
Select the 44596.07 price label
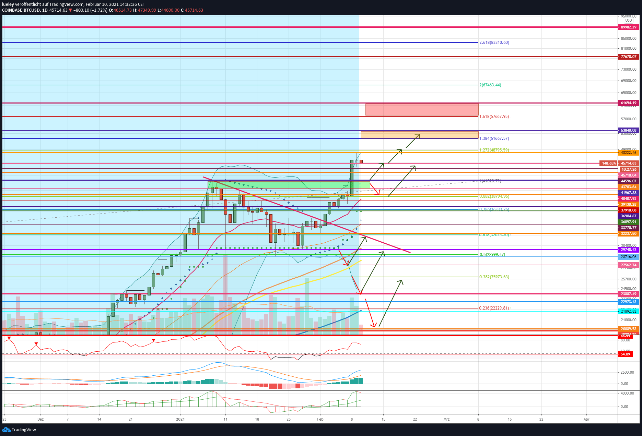(x=629, y=181)
